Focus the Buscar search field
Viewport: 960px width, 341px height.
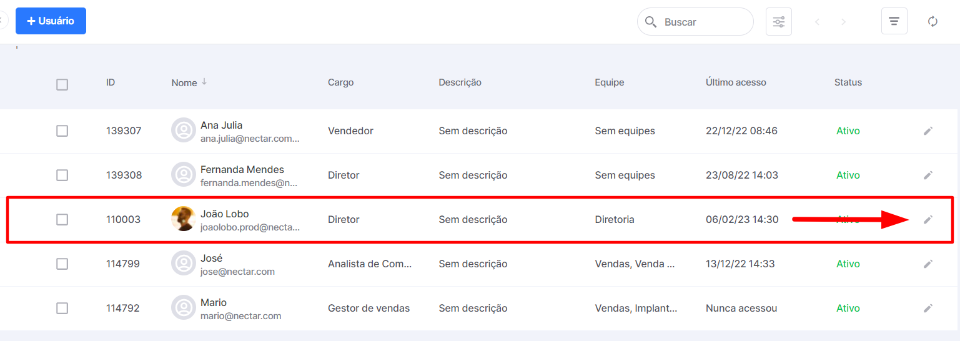[695, 22]
